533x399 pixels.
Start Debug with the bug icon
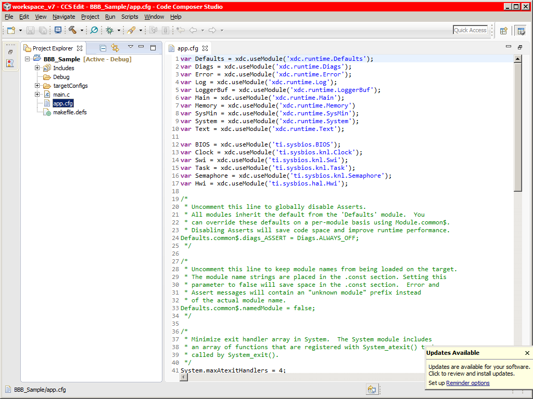(x=109, y=30)
